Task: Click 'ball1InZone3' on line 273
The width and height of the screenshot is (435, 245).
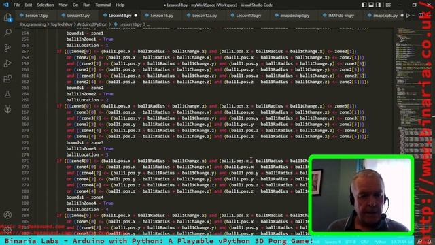Action: [81, 148]
